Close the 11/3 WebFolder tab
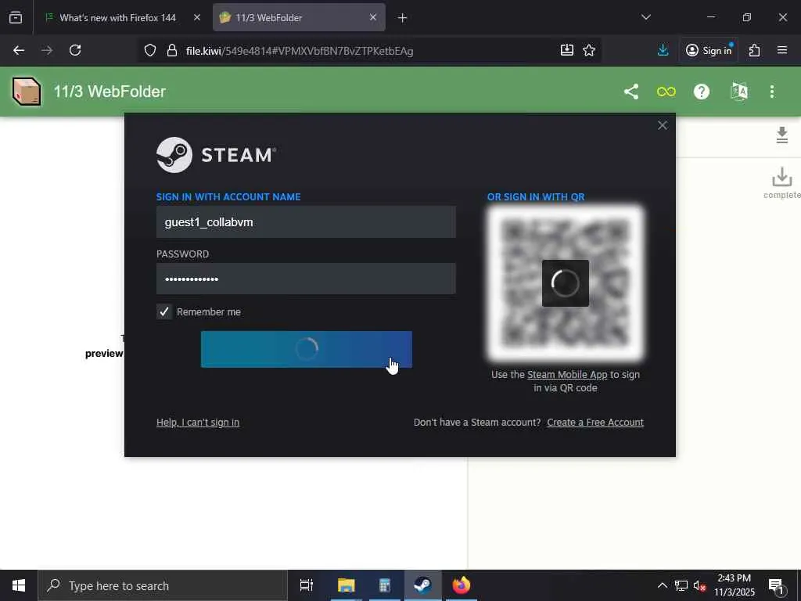The image size is (801, 601). (x=373, y=17)
